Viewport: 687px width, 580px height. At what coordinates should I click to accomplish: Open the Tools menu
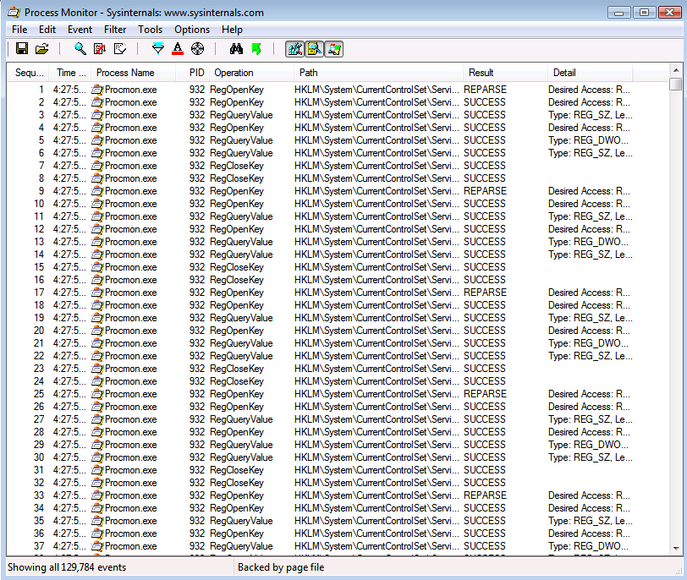(x=150, y=30)
